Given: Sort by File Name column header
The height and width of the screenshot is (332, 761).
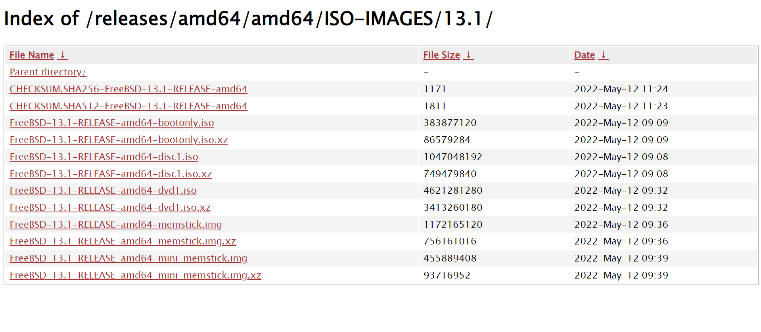Looking at the screenshot, I should point(32,55).
